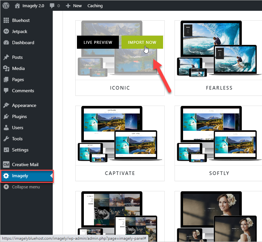Screen dimensions: 262x242
Task: Click the plus icon next to New
Action: pyautogui.click(x=68, y=6)
